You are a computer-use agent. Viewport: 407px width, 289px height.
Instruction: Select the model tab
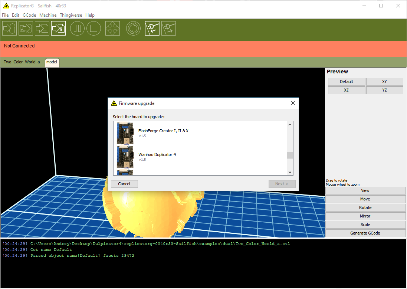point(52,62)
